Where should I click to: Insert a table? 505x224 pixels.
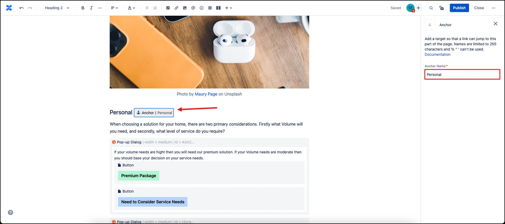[x=210, y=8]
